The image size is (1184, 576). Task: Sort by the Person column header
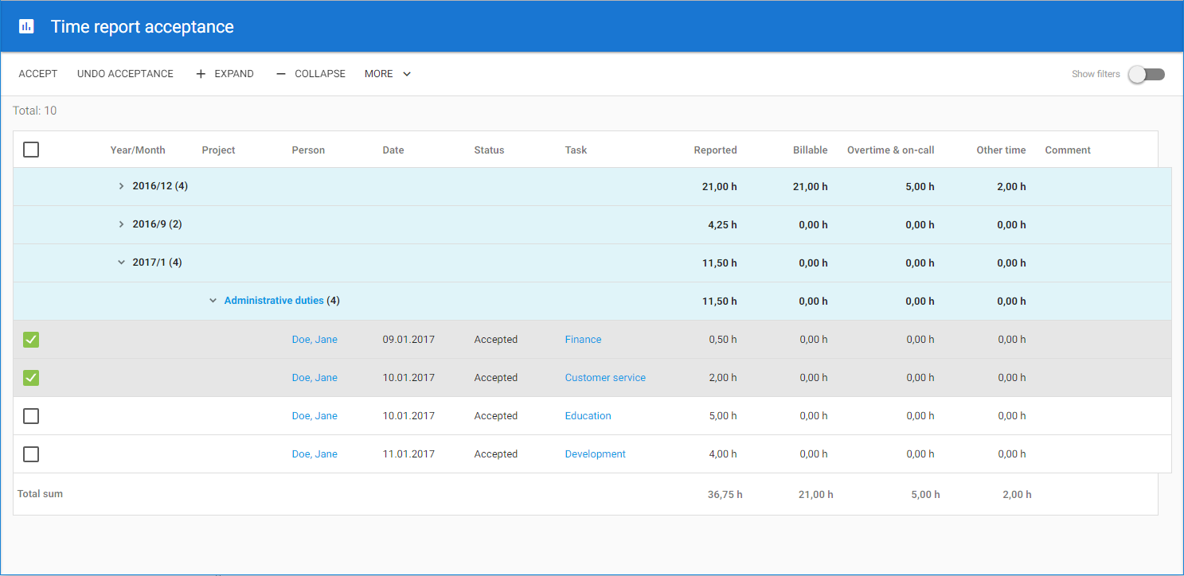point(308,150)
